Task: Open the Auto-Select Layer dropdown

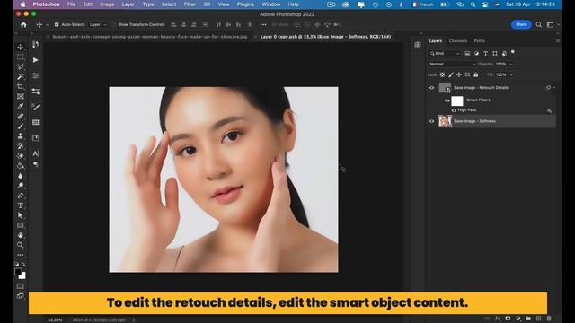Action: (98, 24)
